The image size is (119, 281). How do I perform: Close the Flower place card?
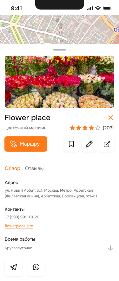[x=111, y=118]
